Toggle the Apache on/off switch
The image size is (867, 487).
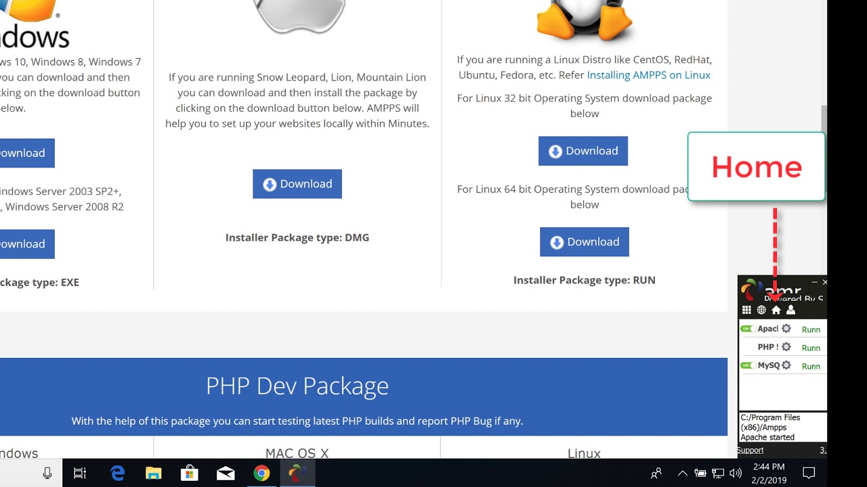click(x=748, y=329)
